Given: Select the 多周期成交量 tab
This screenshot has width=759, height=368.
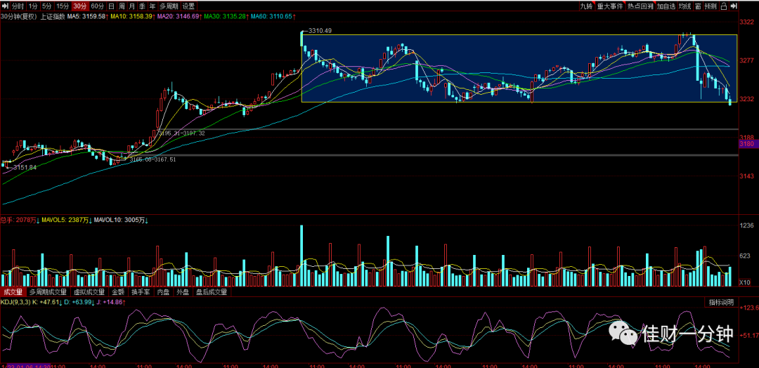Looking at the screenshot, I should (x=48, y=292).
